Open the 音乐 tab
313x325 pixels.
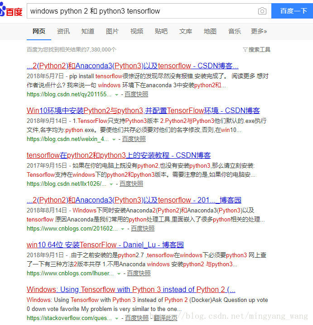coord(235,31)
